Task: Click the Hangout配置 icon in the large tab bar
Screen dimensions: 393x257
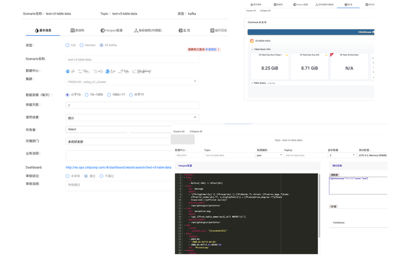Action: pos(103,30)
